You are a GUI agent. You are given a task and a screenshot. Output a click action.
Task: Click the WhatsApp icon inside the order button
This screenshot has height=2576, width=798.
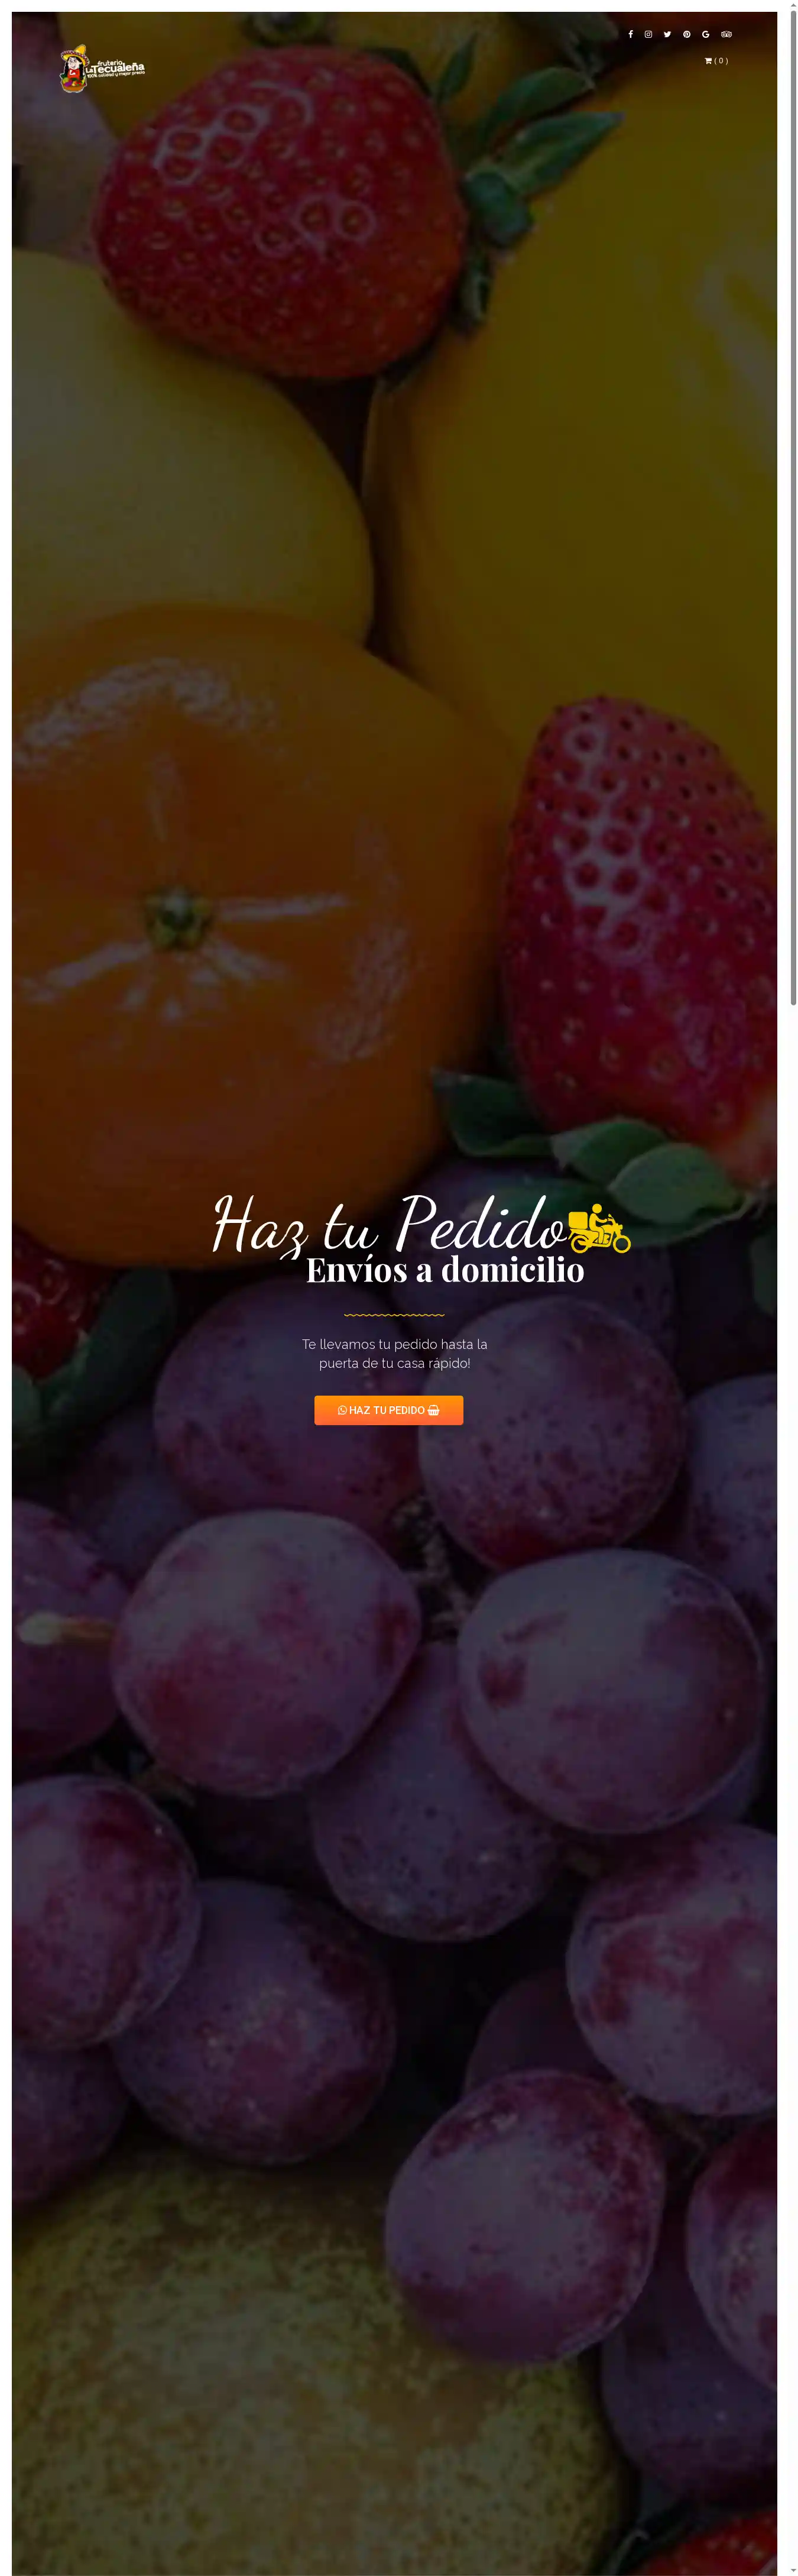(x=342, y=1410)
